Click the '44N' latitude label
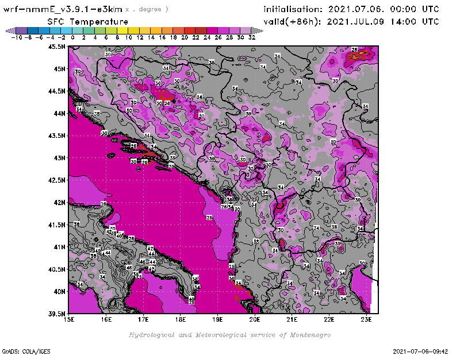460x355 pixels. (60, 113)
